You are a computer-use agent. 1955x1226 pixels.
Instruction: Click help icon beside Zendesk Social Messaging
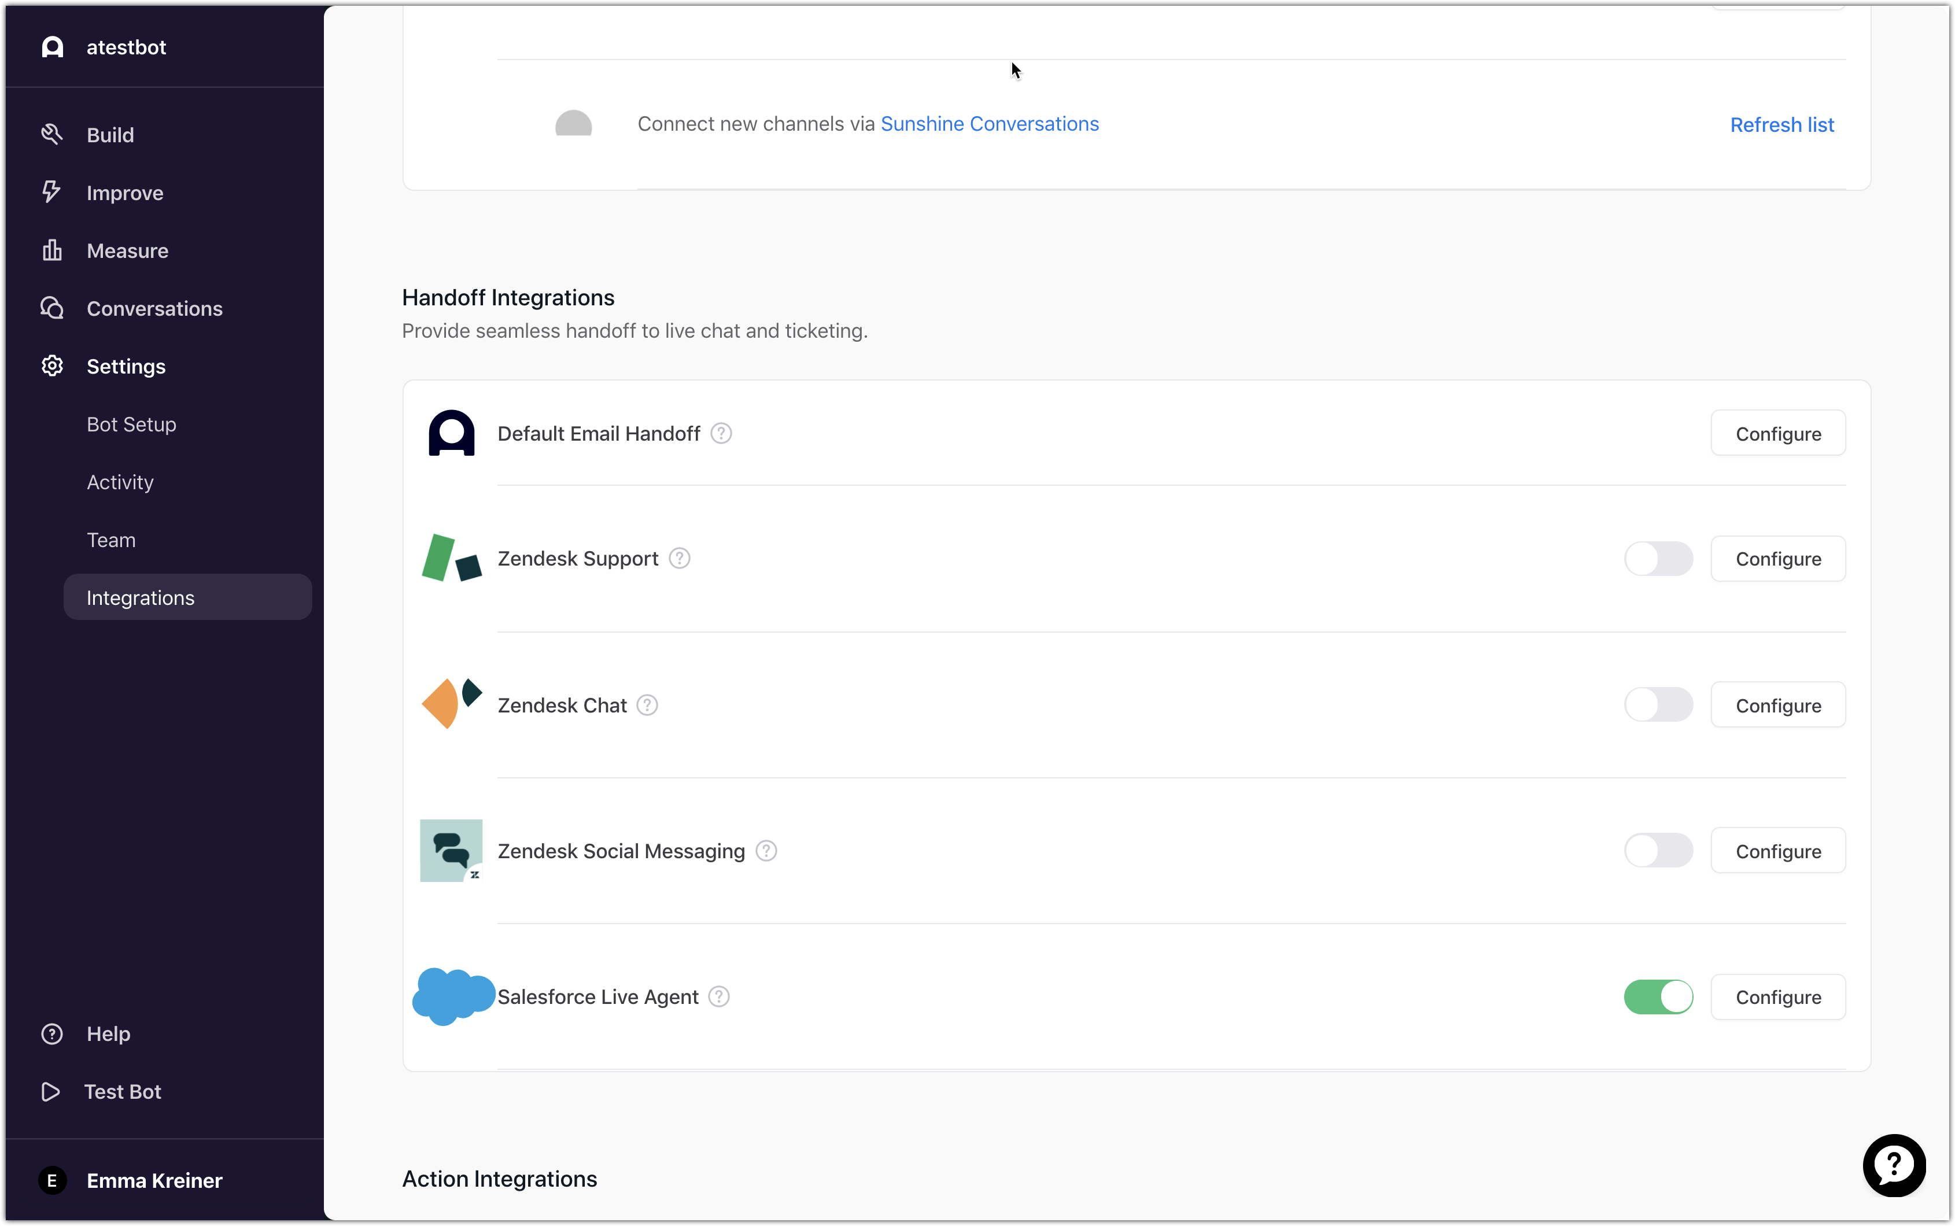[765, 851]
